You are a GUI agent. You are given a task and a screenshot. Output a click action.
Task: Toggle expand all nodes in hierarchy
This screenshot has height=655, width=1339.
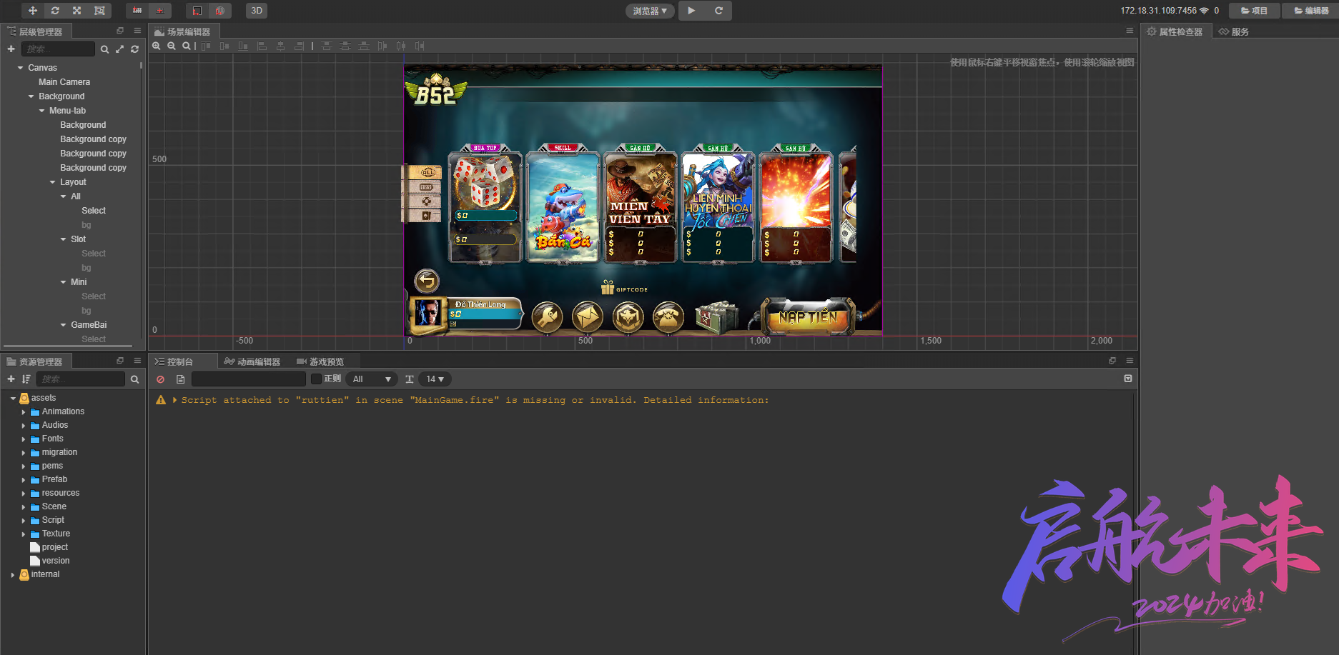pos(119,49)
